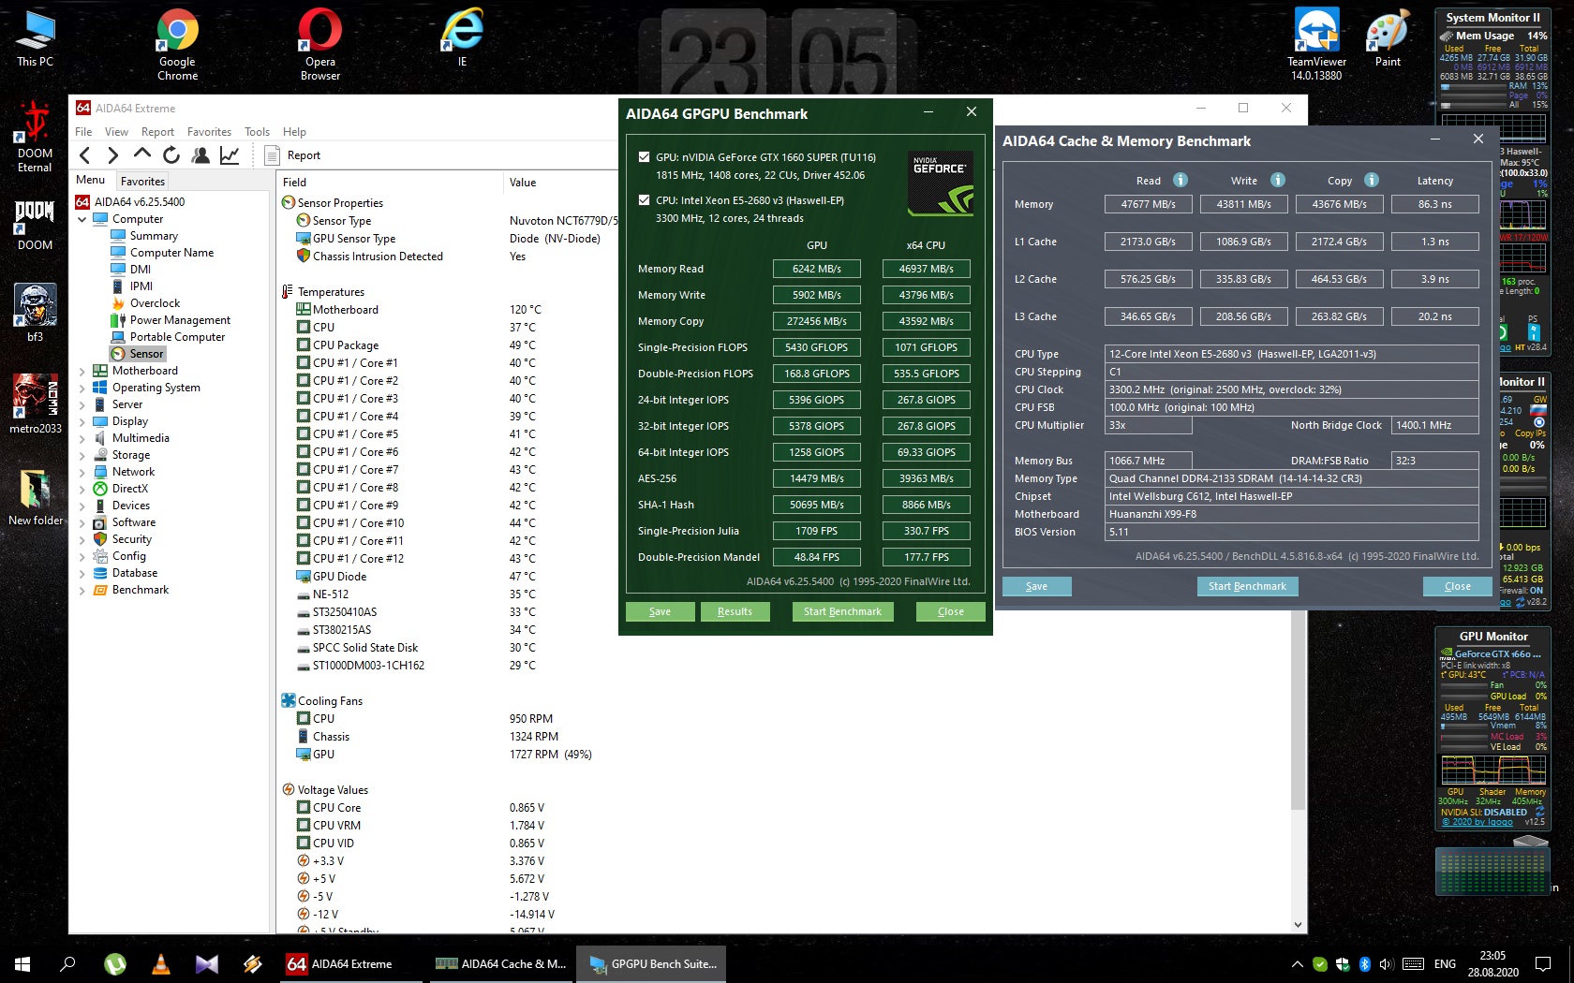Select Overclock in the Computer tree
This screenshot has width=1574, height=983.
(x=155, y=303)
